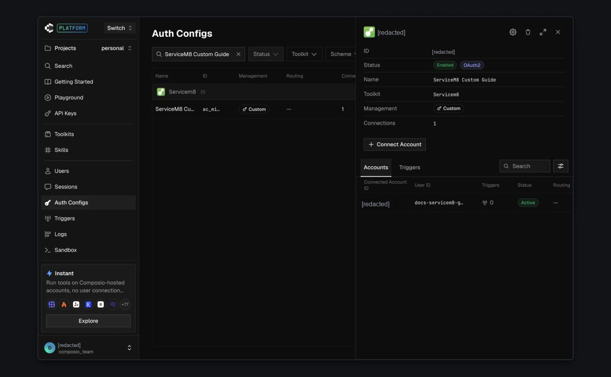Select the ServiceM8 Cu... table row name
The width and height of the screenshot is (611, 377).
pyautogui.click(x=175, y=109)
